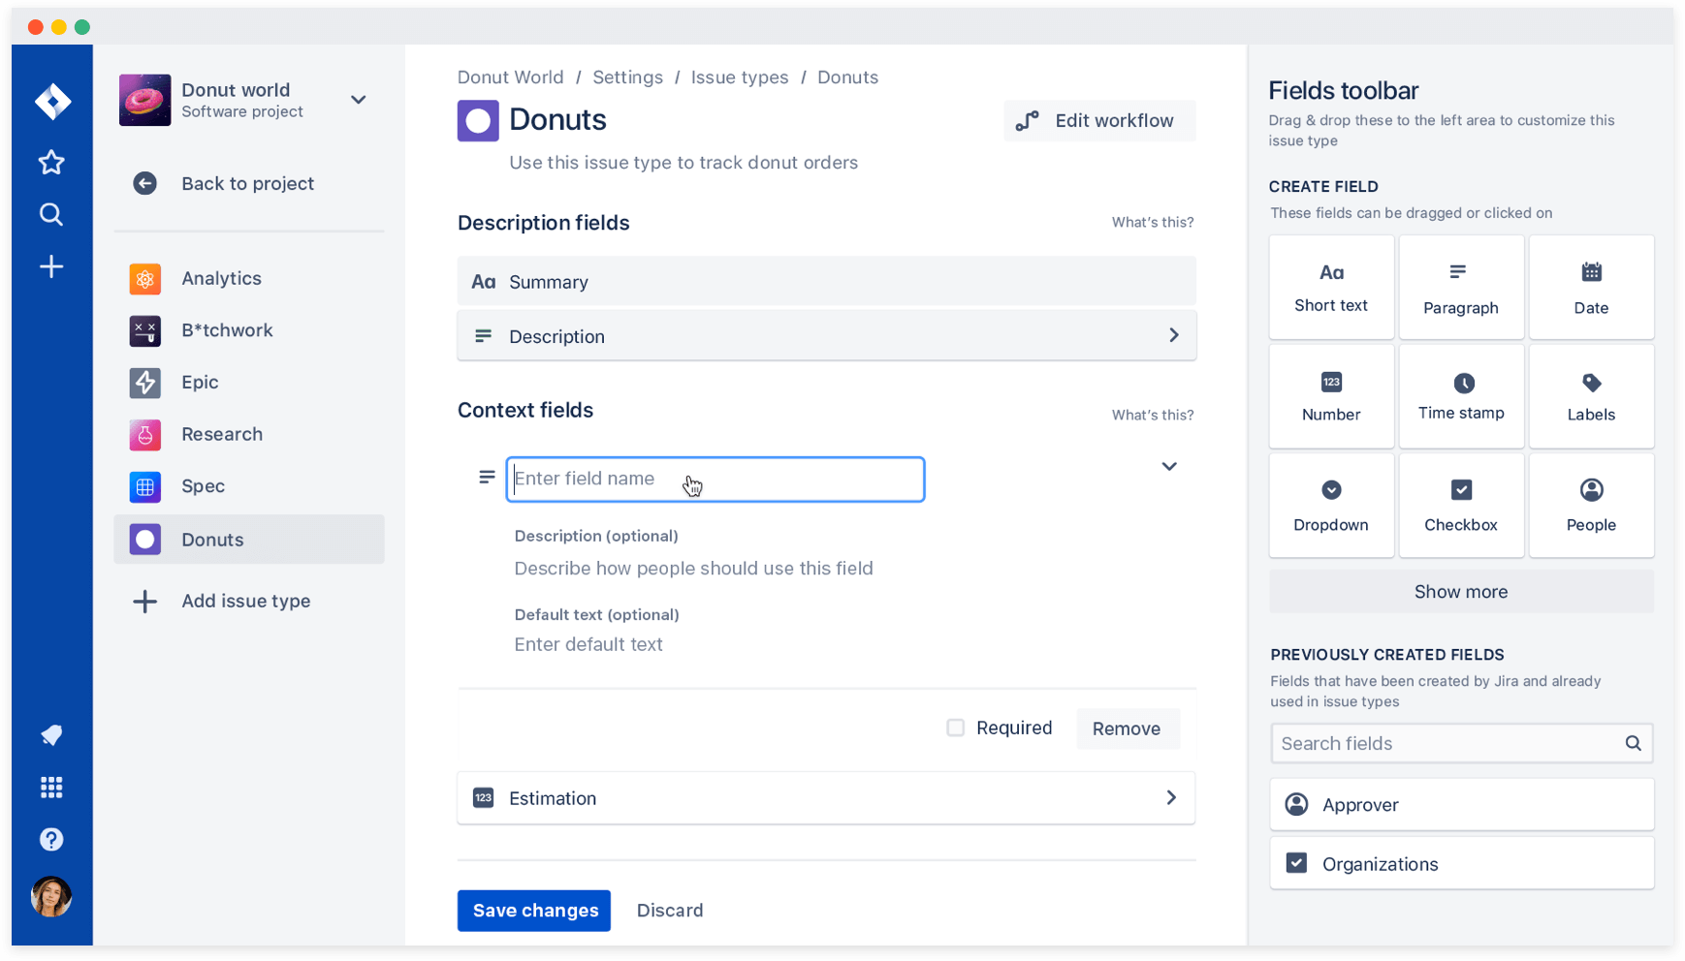Expand the Donut world project switcher chevron

359,100
